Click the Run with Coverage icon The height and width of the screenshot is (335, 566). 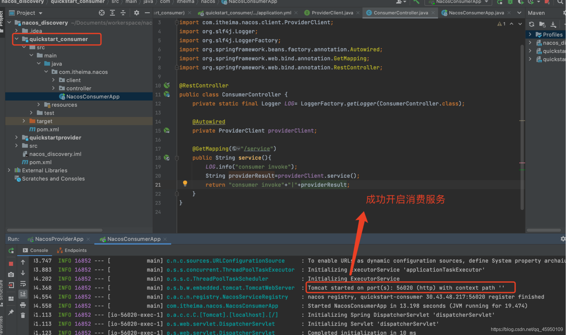520,2
